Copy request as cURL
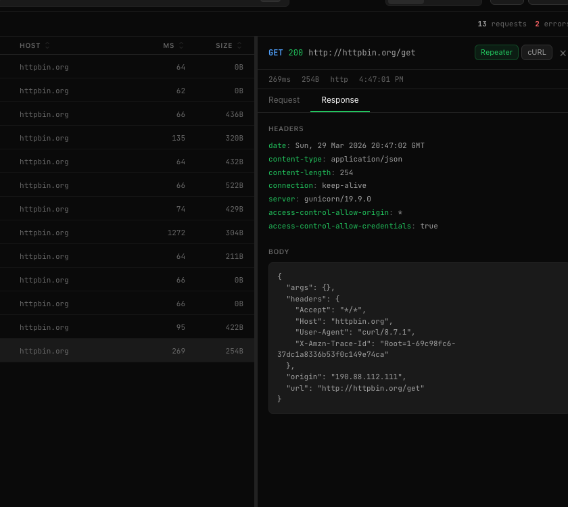568x507 pixels. [x=536, y=53]
